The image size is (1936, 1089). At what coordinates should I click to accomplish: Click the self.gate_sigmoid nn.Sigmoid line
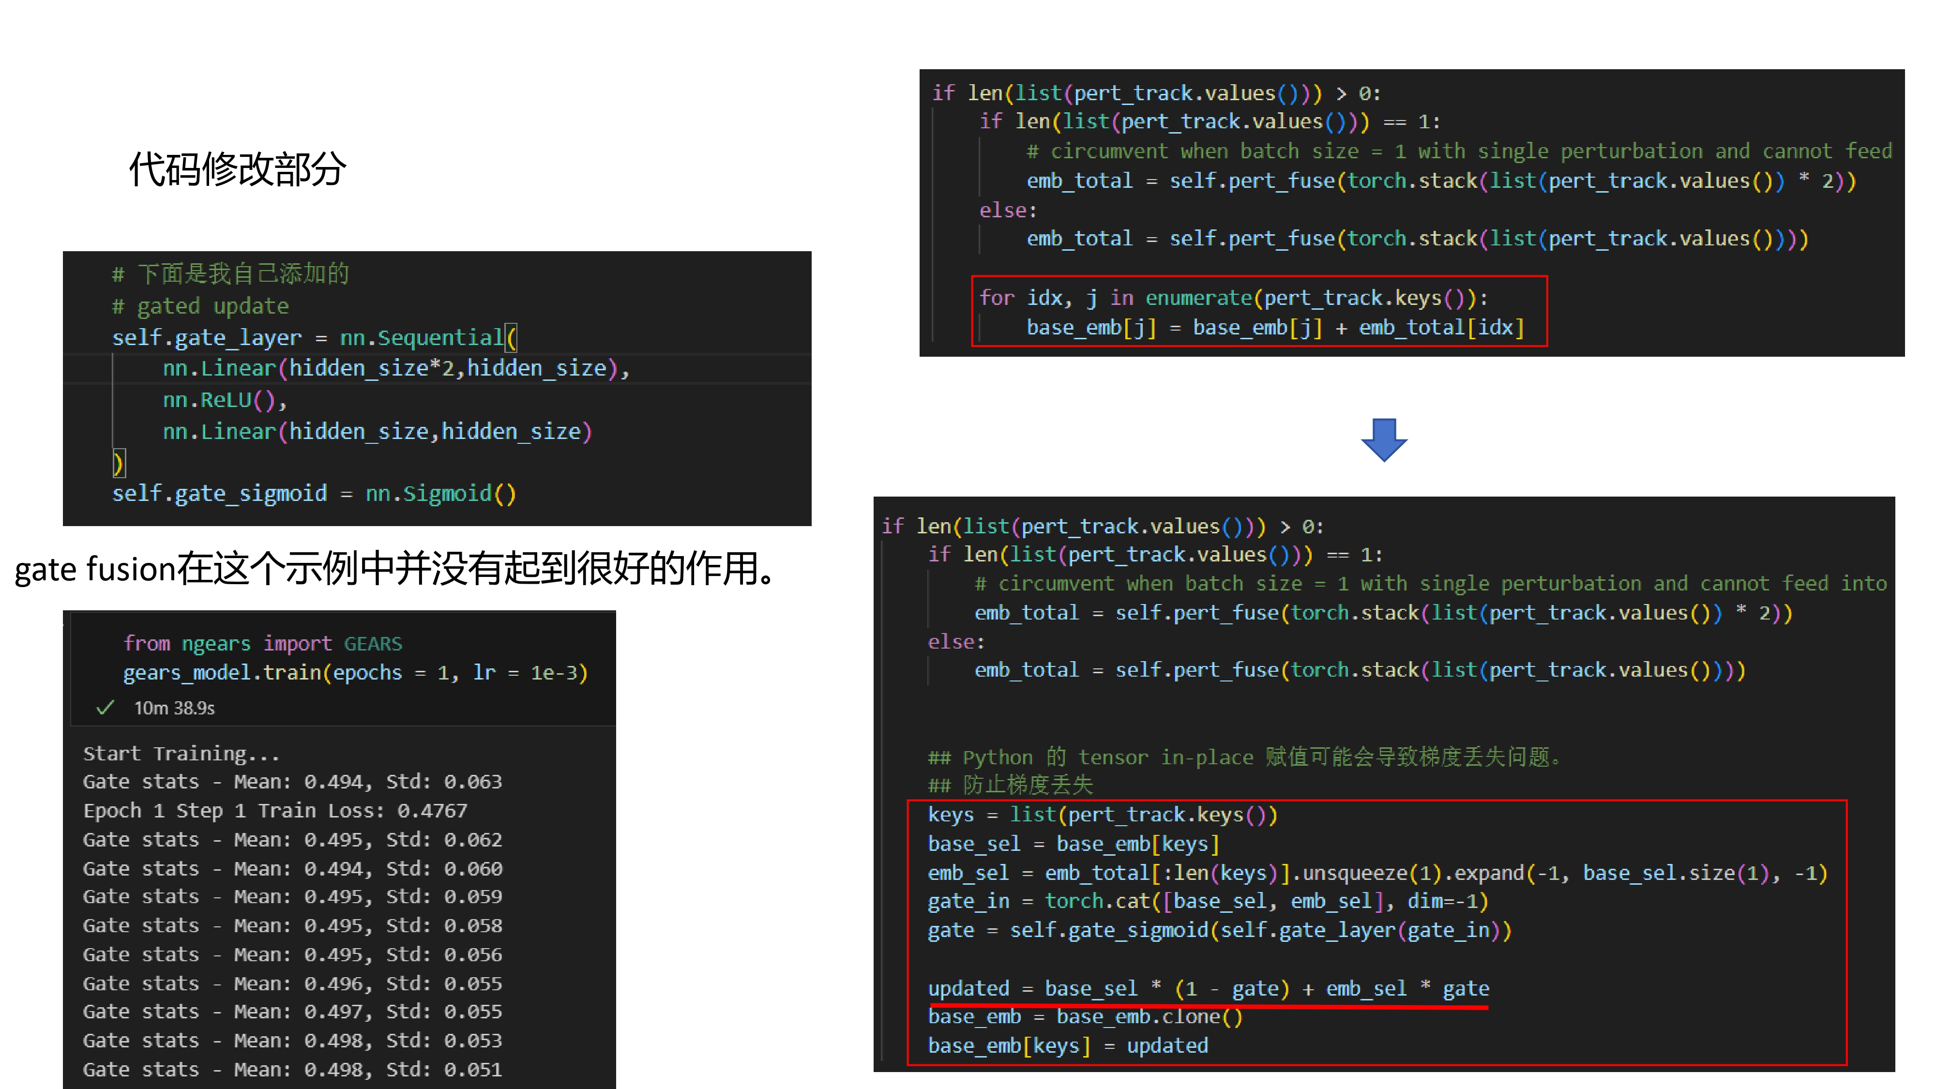(x=314, y=493)
